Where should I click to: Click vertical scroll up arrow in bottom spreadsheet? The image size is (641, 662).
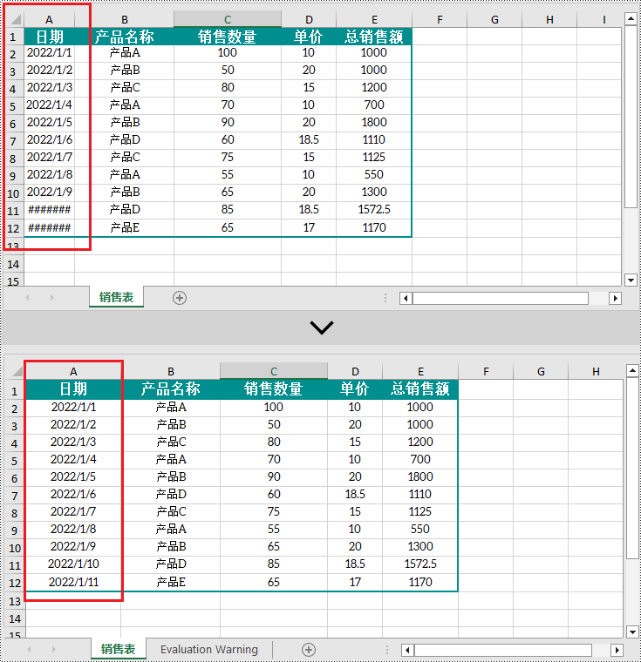632,371
